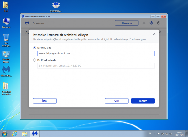Select the Root folder on desktop
Screen dimensions: 188x137
(x=6, y=6)
